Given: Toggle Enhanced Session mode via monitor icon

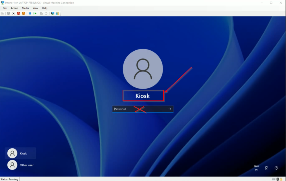Looking at the screenshot, I should (53, 13).
